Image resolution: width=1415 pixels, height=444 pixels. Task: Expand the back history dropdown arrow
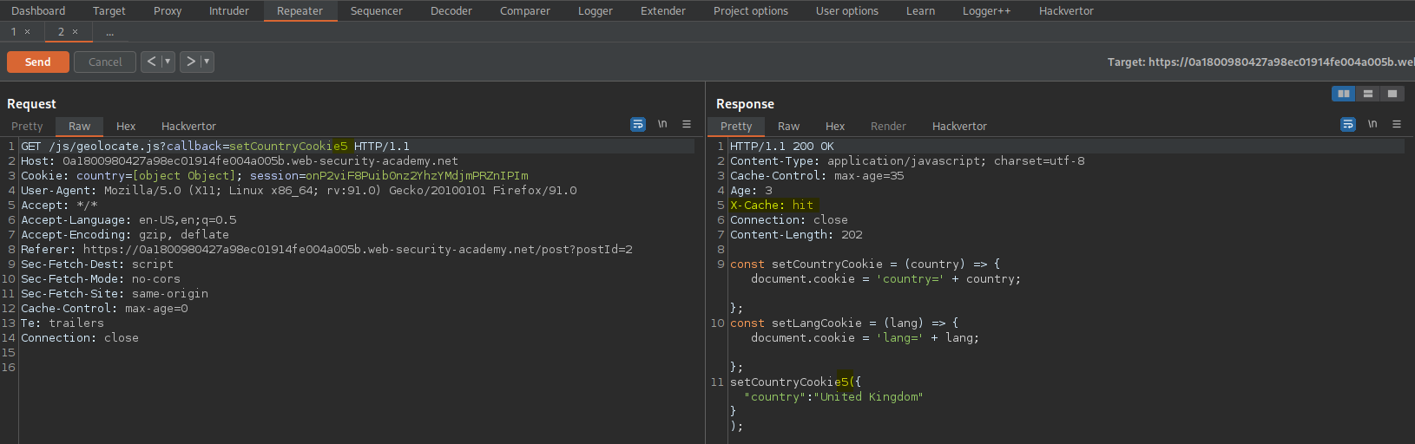(168, 62)
